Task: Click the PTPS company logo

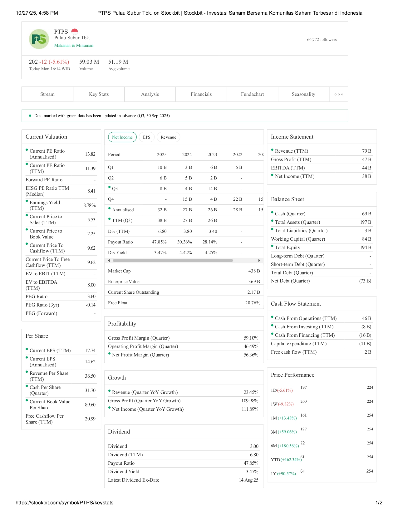Action: (x=39, y=39)
